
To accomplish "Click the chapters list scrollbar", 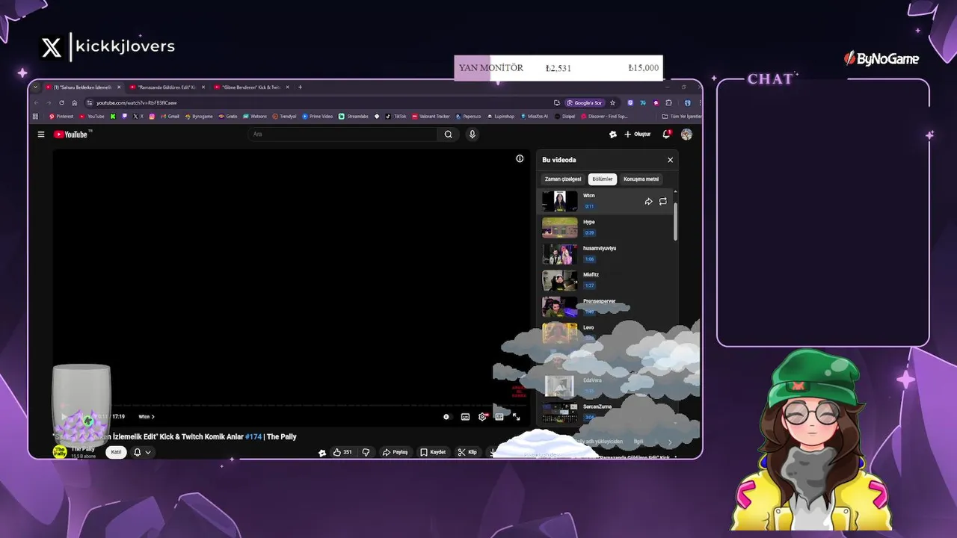I will tap(675, 220).
